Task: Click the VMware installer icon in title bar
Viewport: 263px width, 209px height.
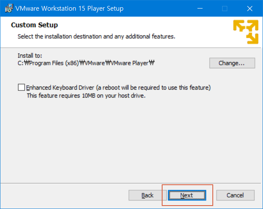Action: 9,9
